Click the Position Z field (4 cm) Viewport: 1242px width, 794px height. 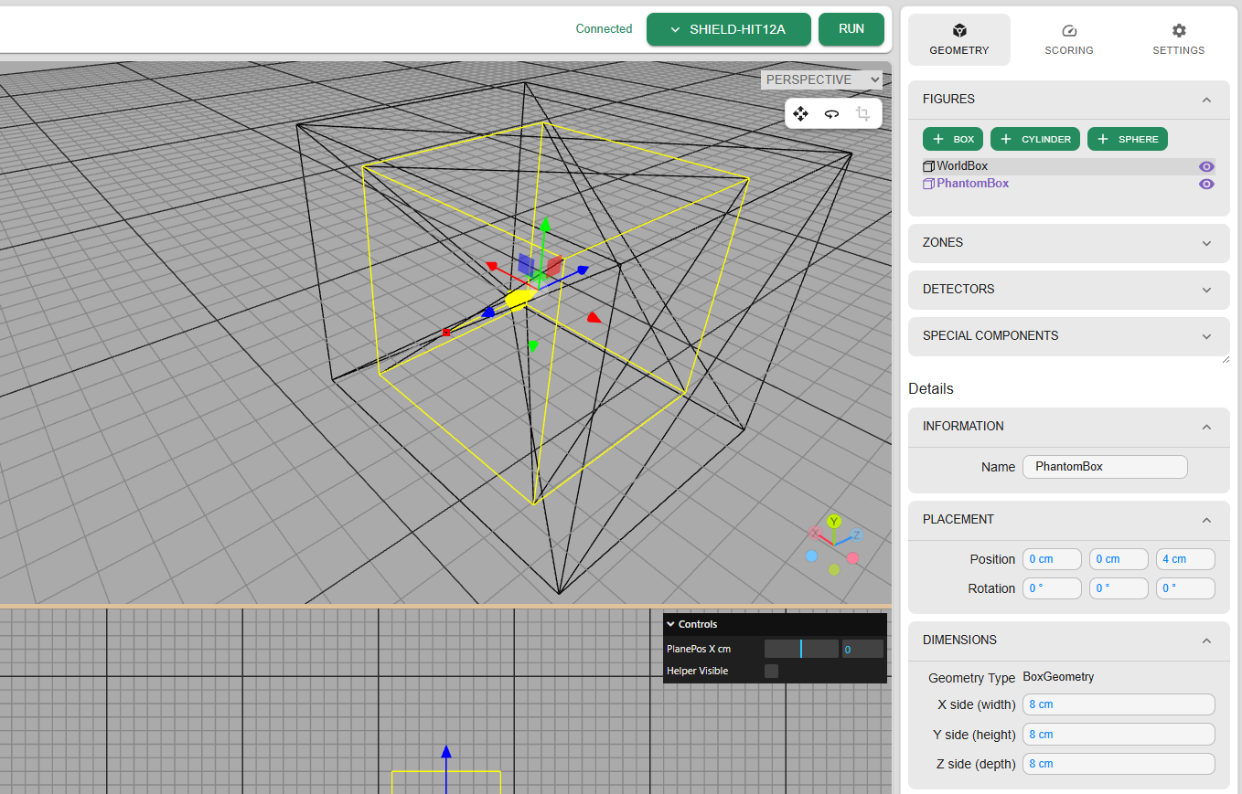click(1185, 559)
